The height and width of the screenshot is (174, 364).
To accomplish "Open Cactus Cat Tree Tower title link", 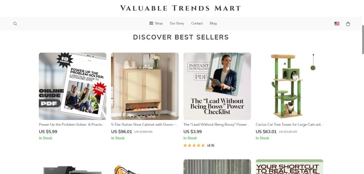I will (289, 124).
